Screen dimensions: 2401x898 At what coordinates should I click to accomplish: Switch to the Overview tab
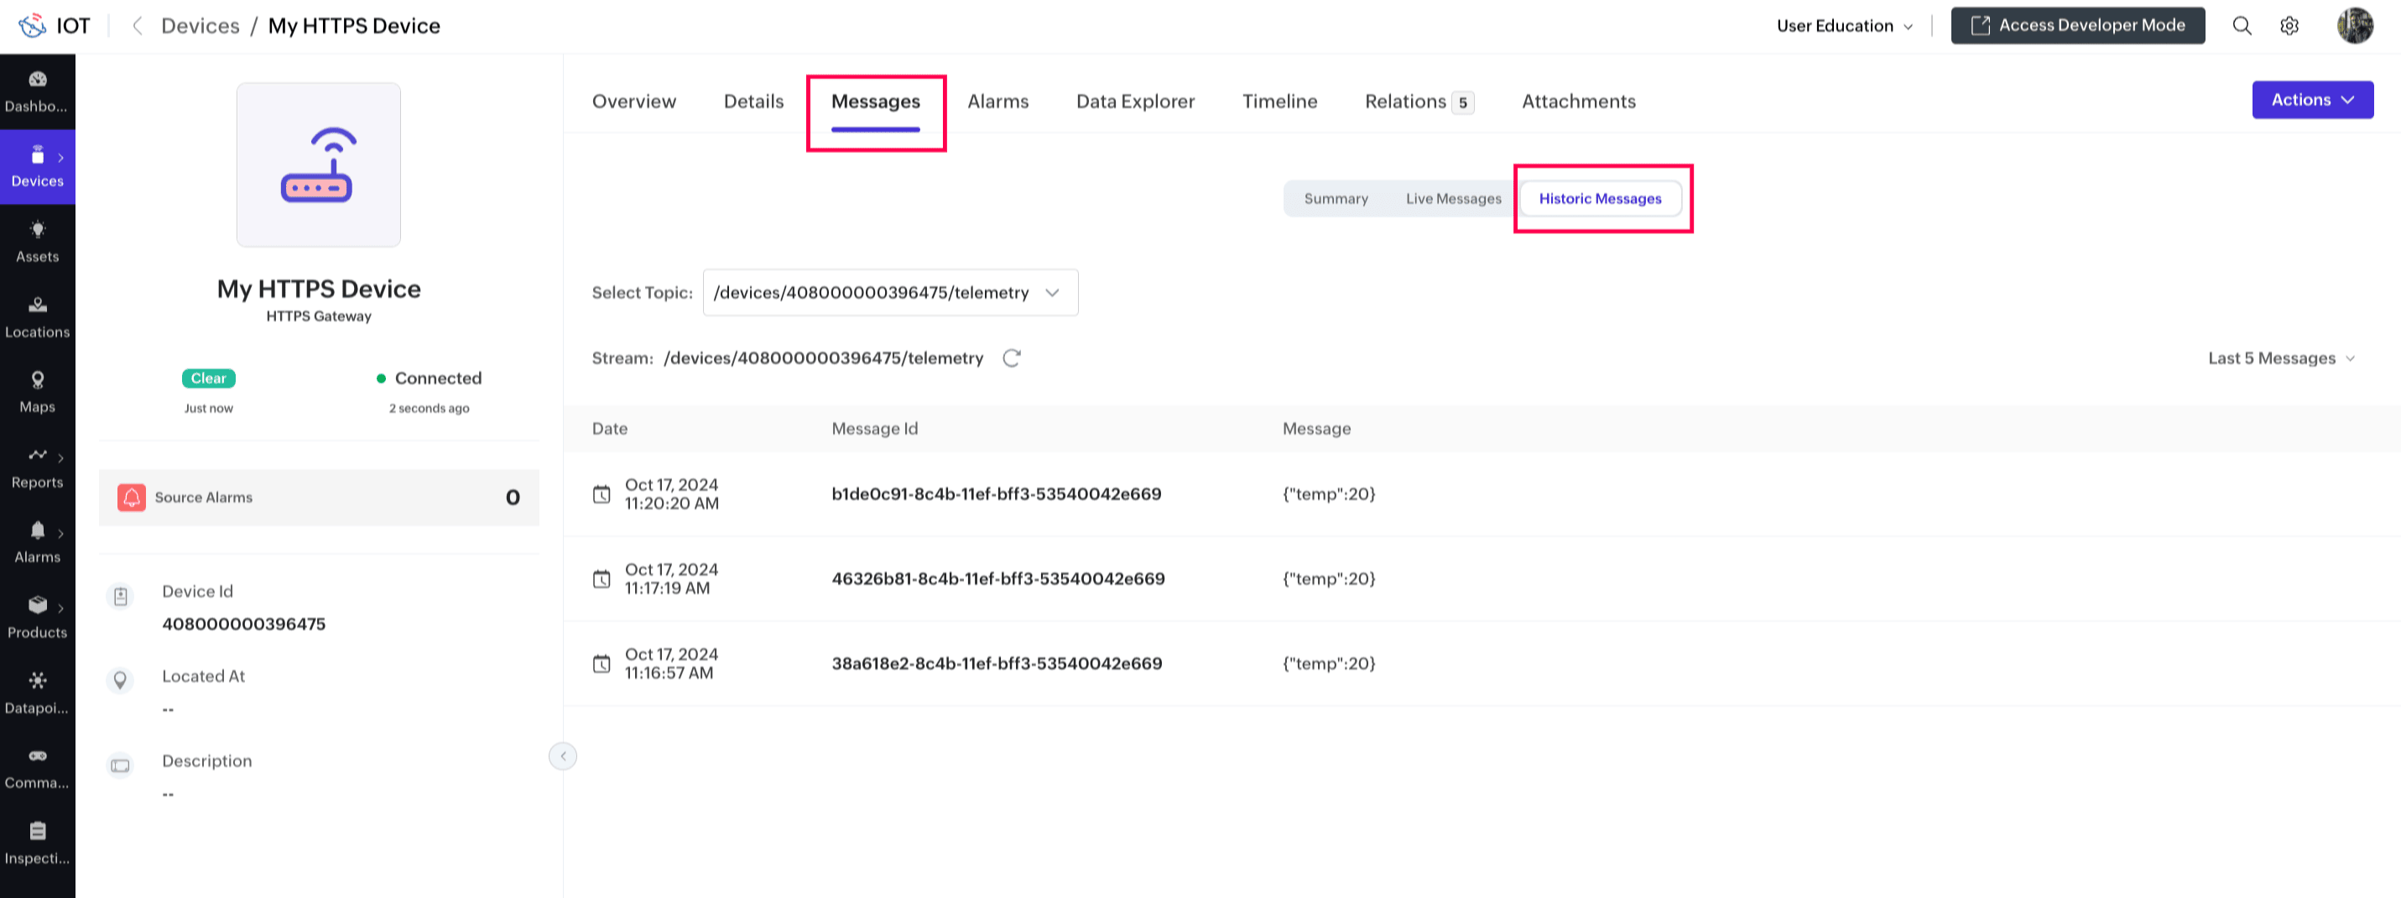(x=633, y=102)
